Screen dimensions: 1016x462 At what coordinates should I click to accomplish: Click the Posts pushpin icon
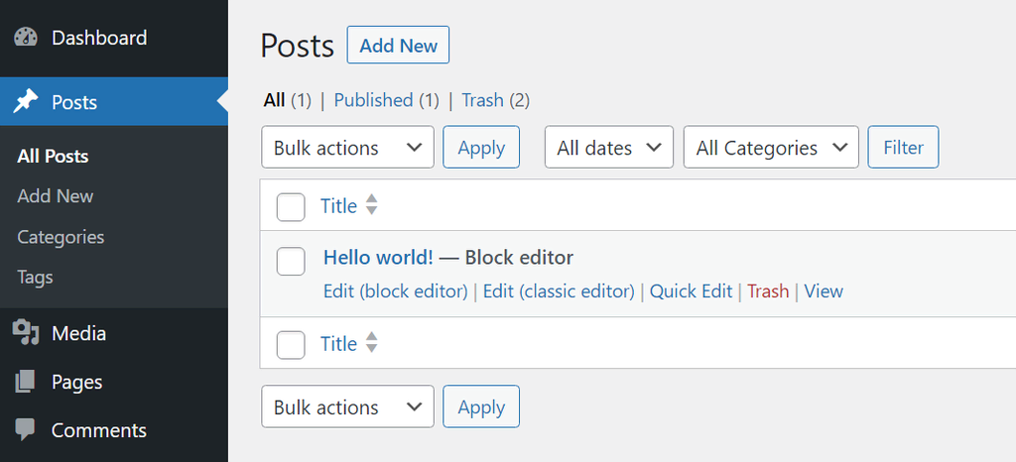(x=26, y=102)
